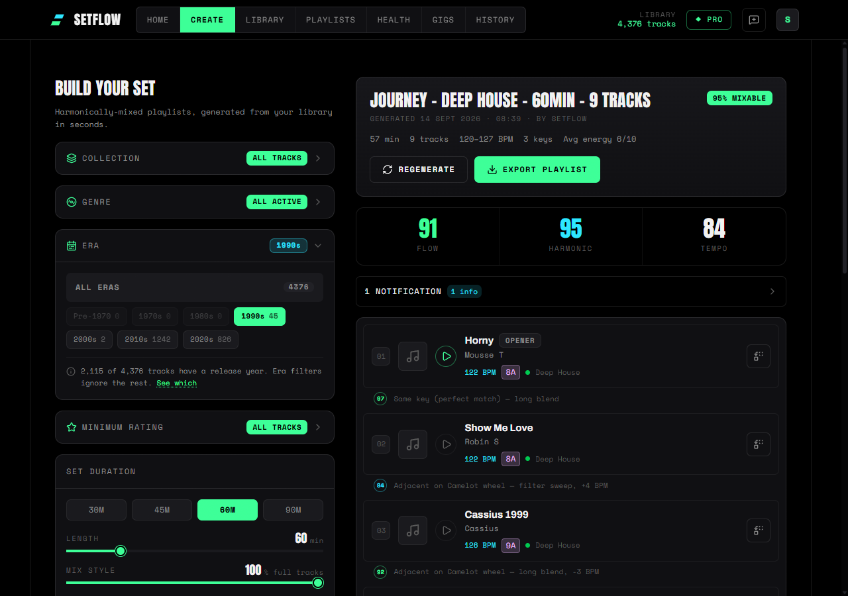The width and height of the screenshot is (848, 596).
Task: Toggle the 2010s era chip
Action: (148, 340)
